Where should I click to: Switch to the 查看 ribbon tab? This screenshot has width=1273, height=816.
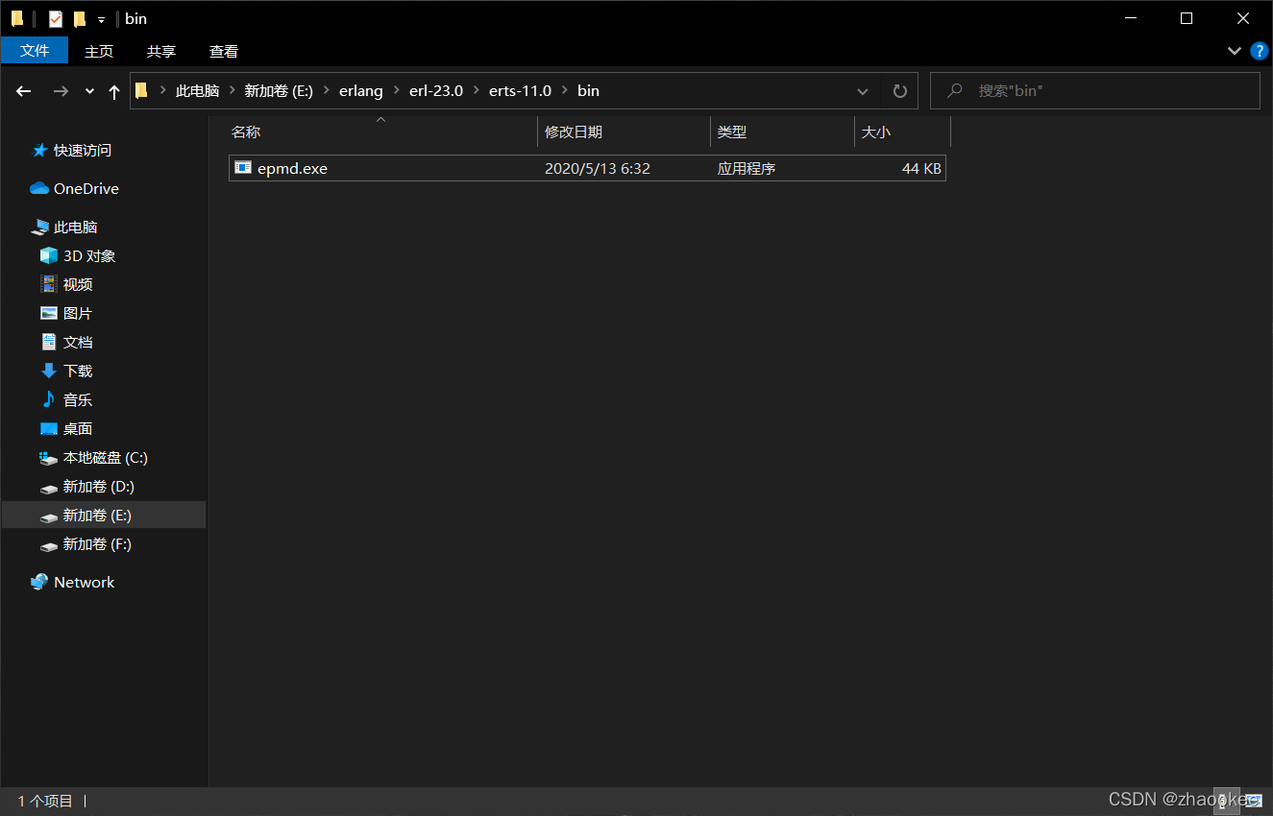pos(224,51)
